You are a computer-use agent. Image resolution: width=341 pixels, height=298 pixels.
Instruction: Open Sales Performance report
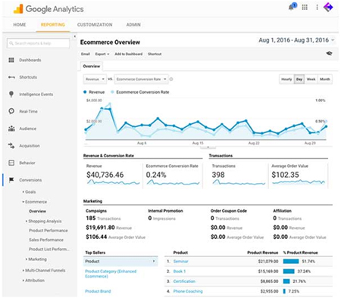[46, 240]
